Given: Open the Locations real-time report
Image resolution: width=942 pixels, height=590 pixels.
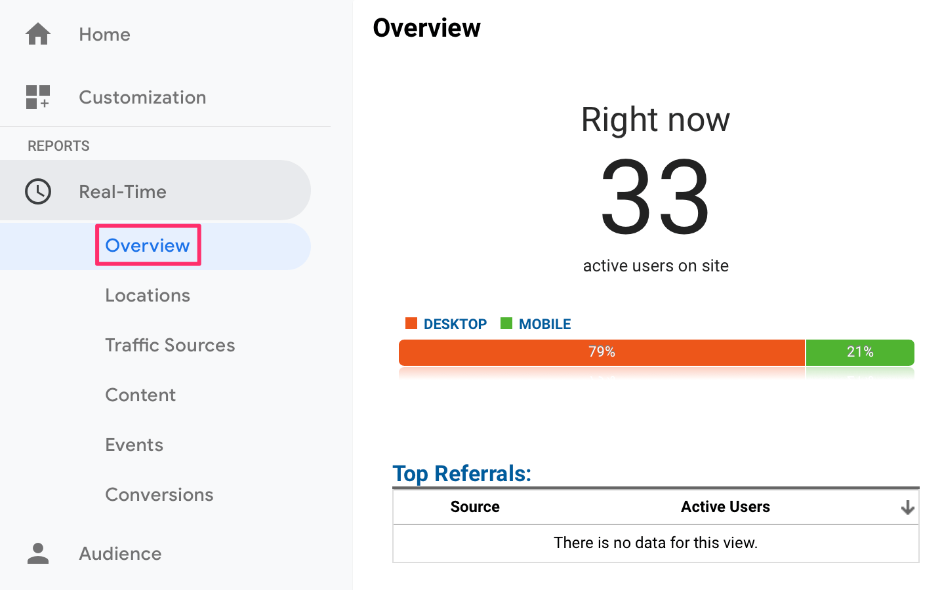Looking at the screenshot, I should pos(148,295).
